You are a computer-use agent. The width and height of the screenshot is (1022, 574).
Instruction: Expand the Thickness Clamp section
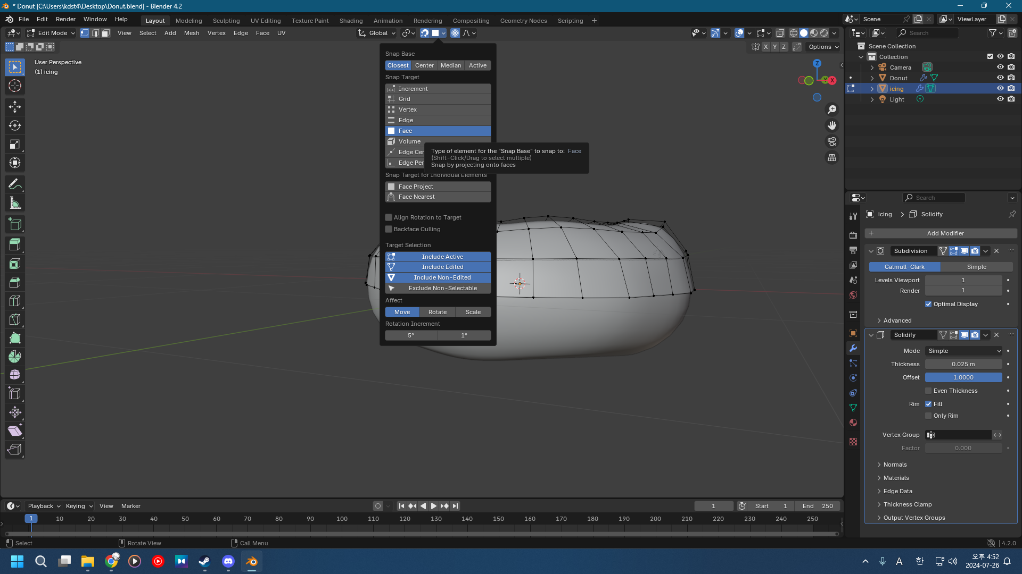907,504
